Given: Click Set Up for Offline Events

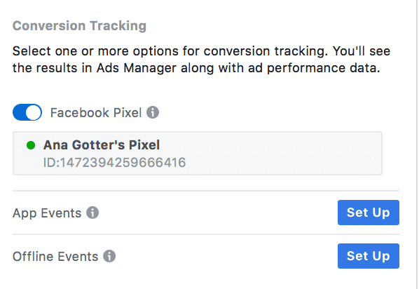Looking at the screenshot, I should (369, 256).
